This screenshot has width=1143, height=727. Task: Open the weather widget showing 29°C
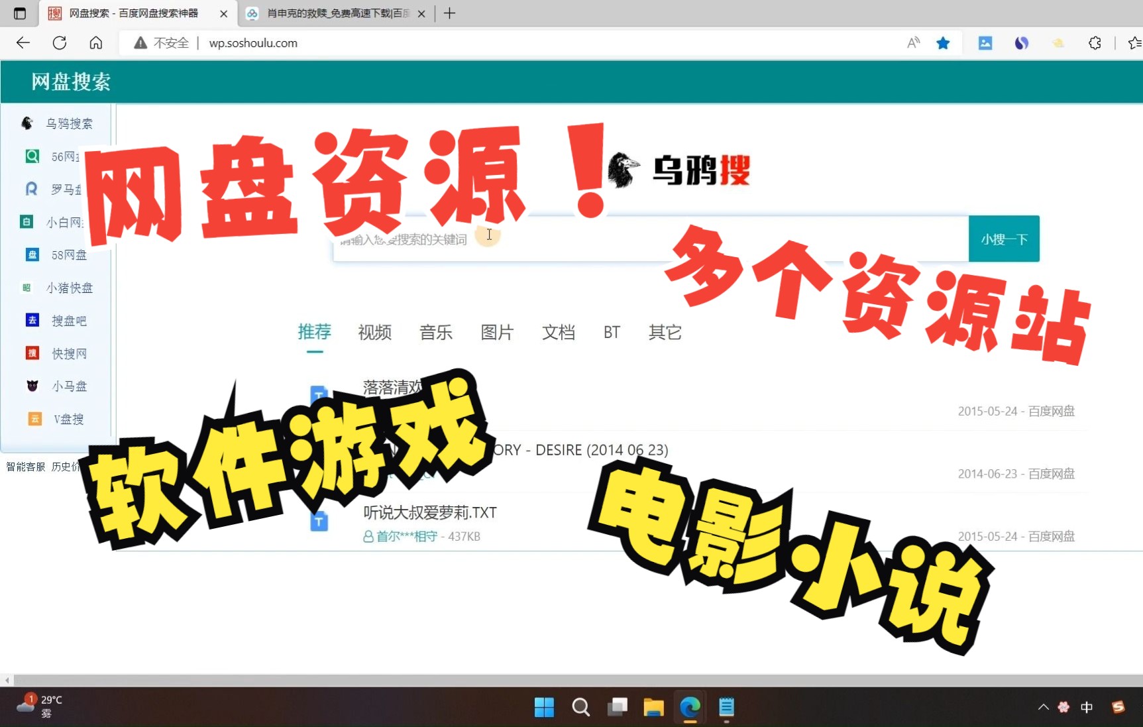40,706
